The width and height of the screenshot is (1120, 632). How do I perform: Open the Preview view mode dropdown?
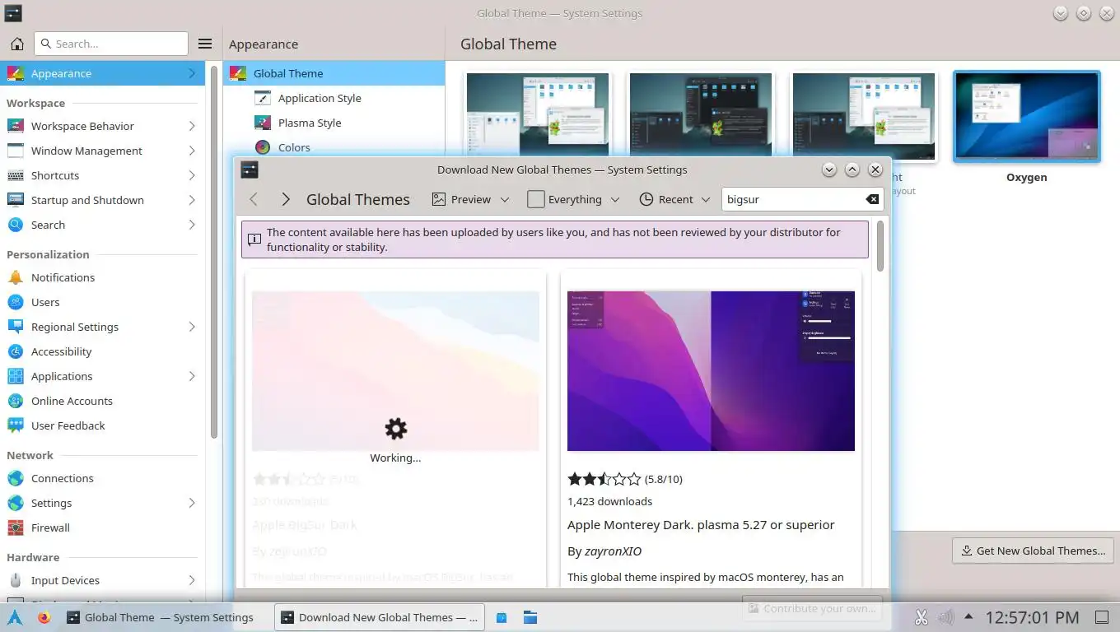(x=471, y=199)
